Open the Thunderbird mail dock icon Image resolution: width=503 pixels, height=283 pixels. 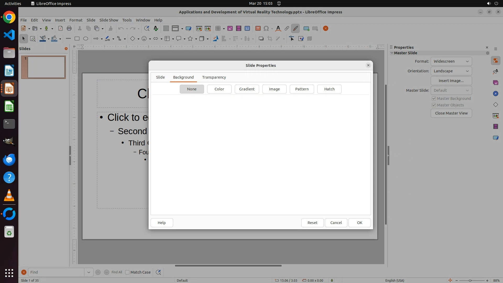(x=9, y=160)
